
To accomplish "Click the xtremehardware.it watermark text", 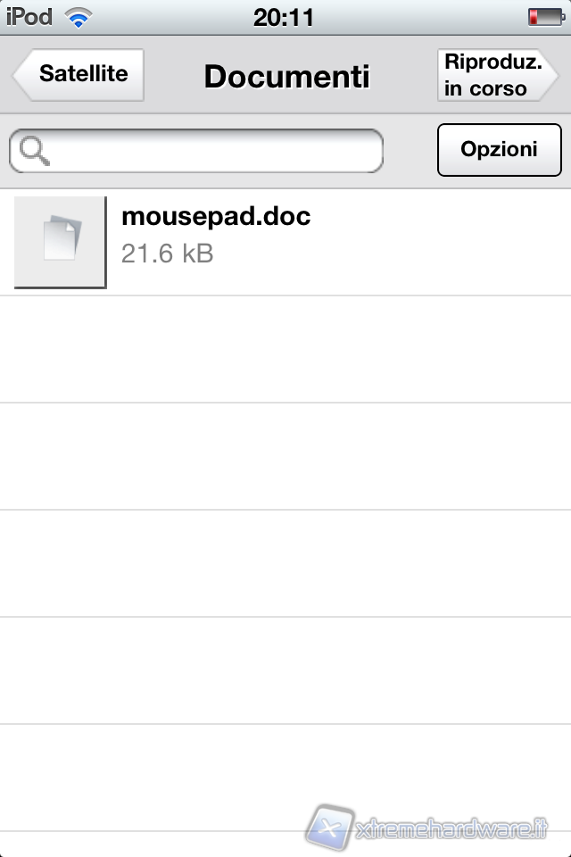I will (451, 828).
